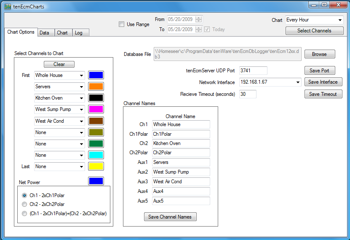Click the Aux4 channel name field

pos(181,191)
